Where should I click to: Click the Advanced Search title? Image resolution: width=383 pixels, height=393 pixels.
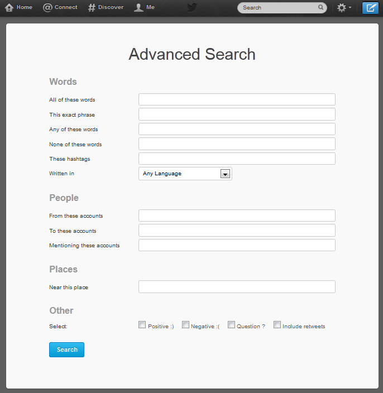(x=192, y=54)
